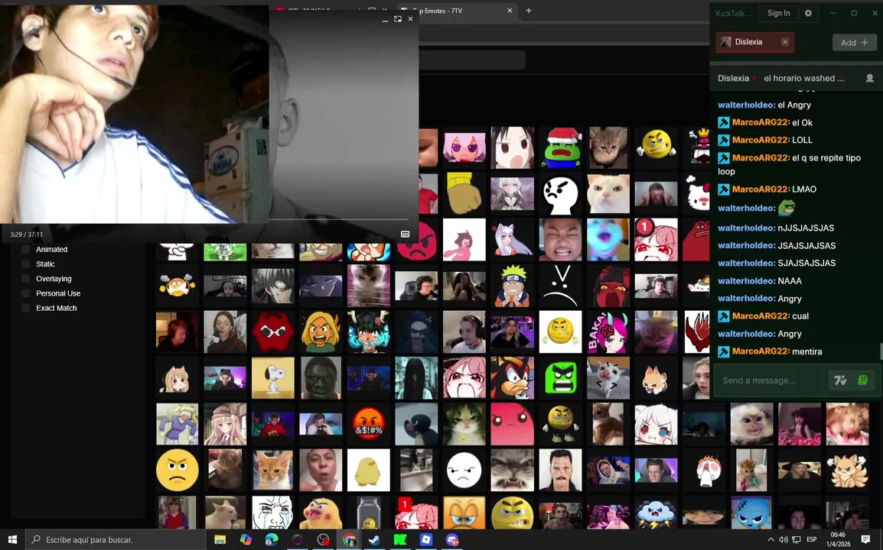Image resolution: width=883 pixels, height=550 pixels.
Task: Open KickTalk settings gear
Action: click(x=808, y=13)
